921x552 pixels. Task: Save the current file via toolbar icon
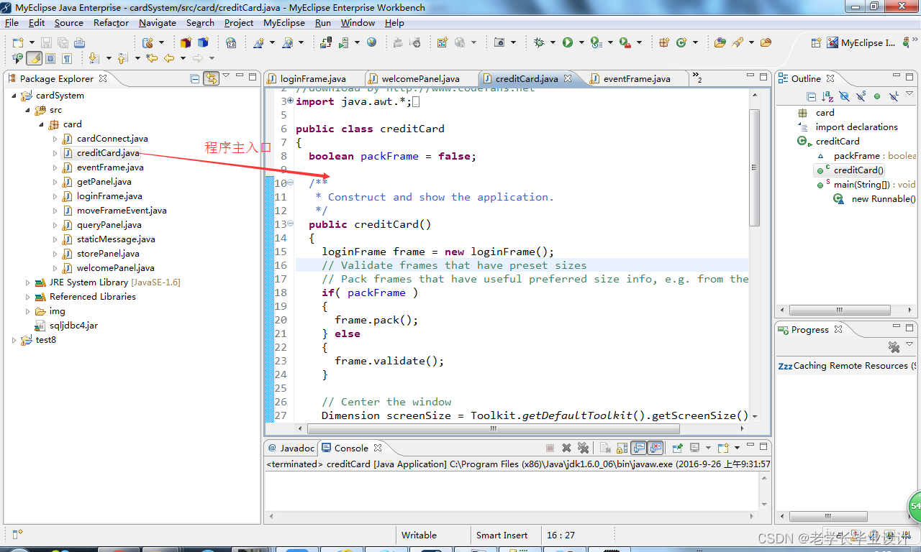point(46,42)
